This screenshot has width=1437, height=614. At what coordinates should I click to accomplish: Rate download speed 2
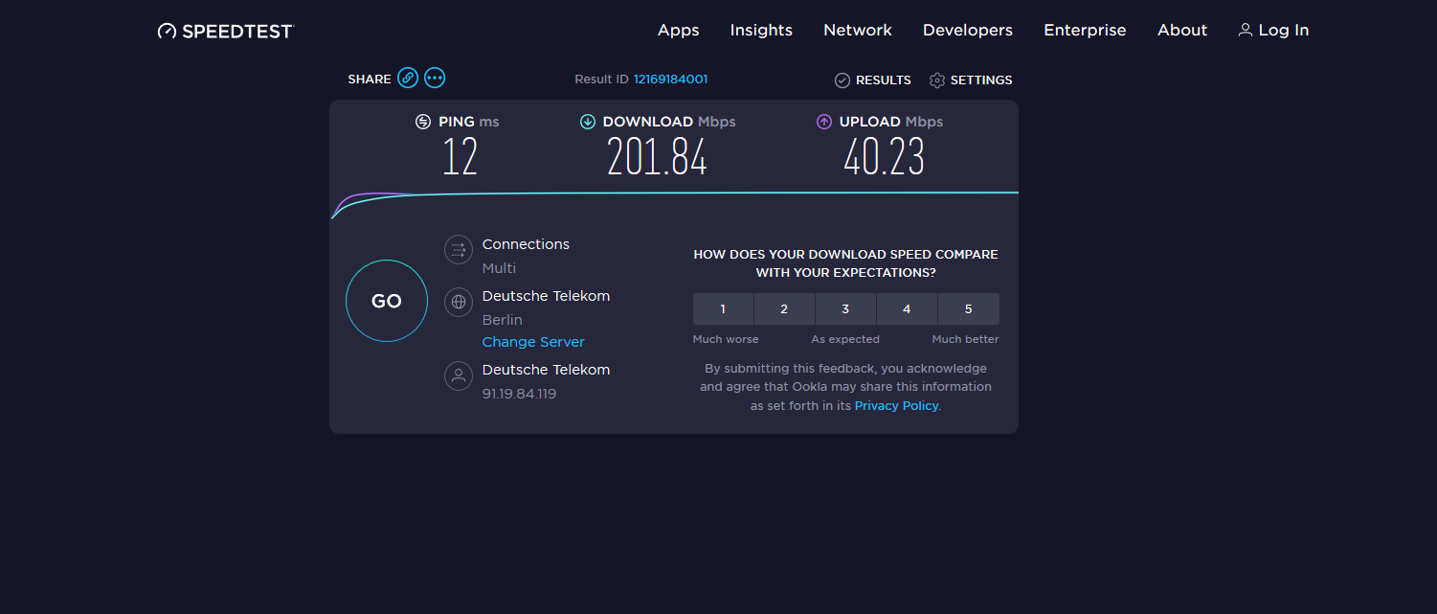point(784,308)
